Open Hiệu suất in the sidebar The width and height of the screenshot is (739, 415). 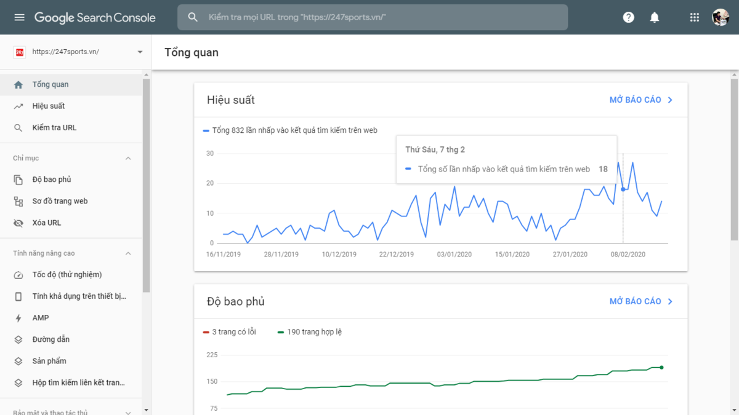click(x=71, y=106)
